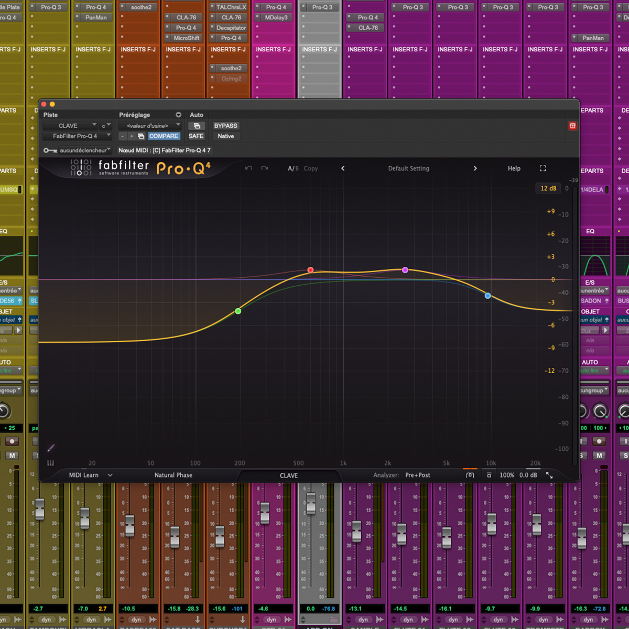This screenshot has width=629, height=629.
Task: Go to the next preset arrow
Action: click(475, 168)
